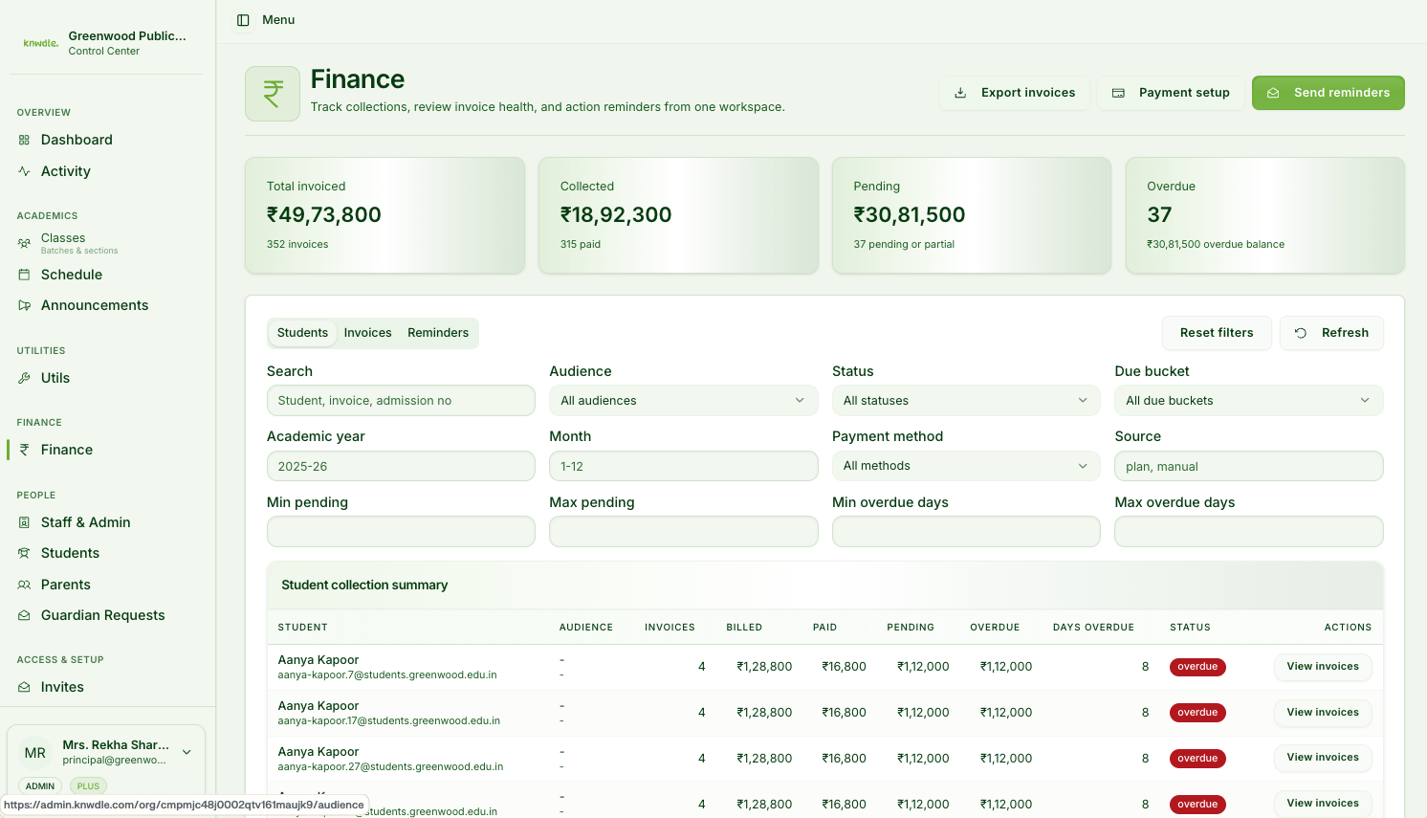
Task: Click the Dashboard grid icon
Action: [24, 140]
